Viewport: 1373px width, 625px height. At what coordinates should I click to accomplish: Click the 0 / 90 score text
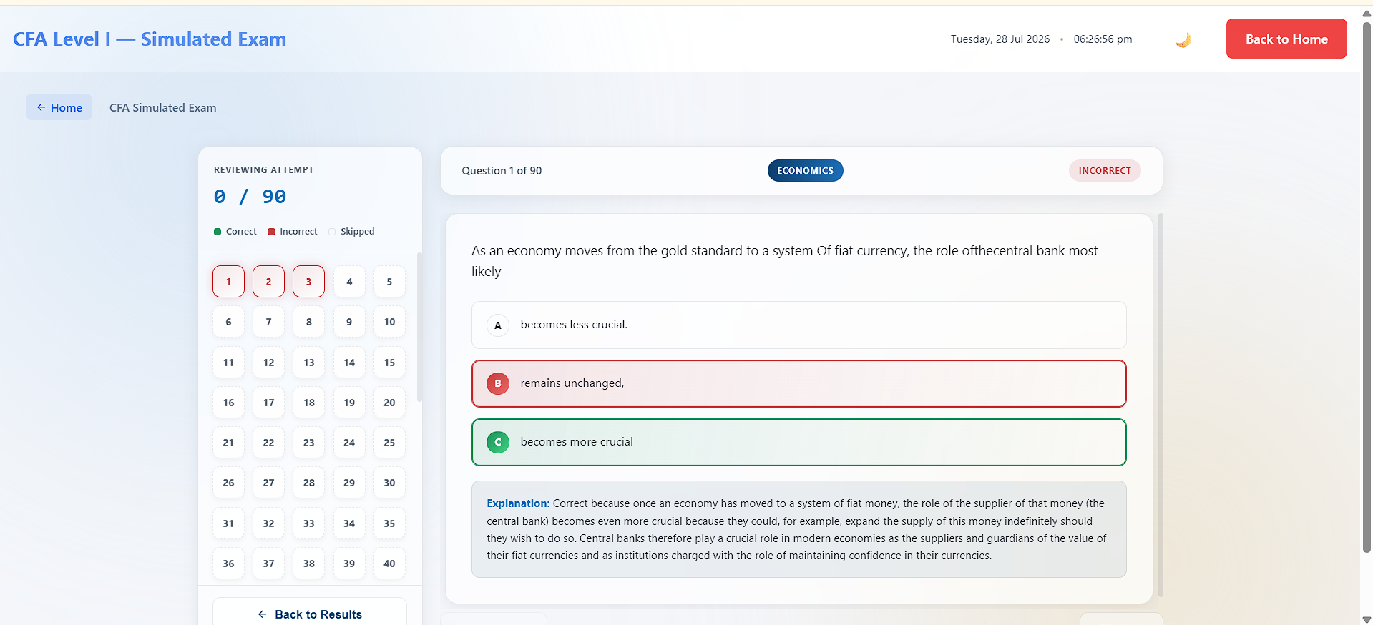click(250, 197)
